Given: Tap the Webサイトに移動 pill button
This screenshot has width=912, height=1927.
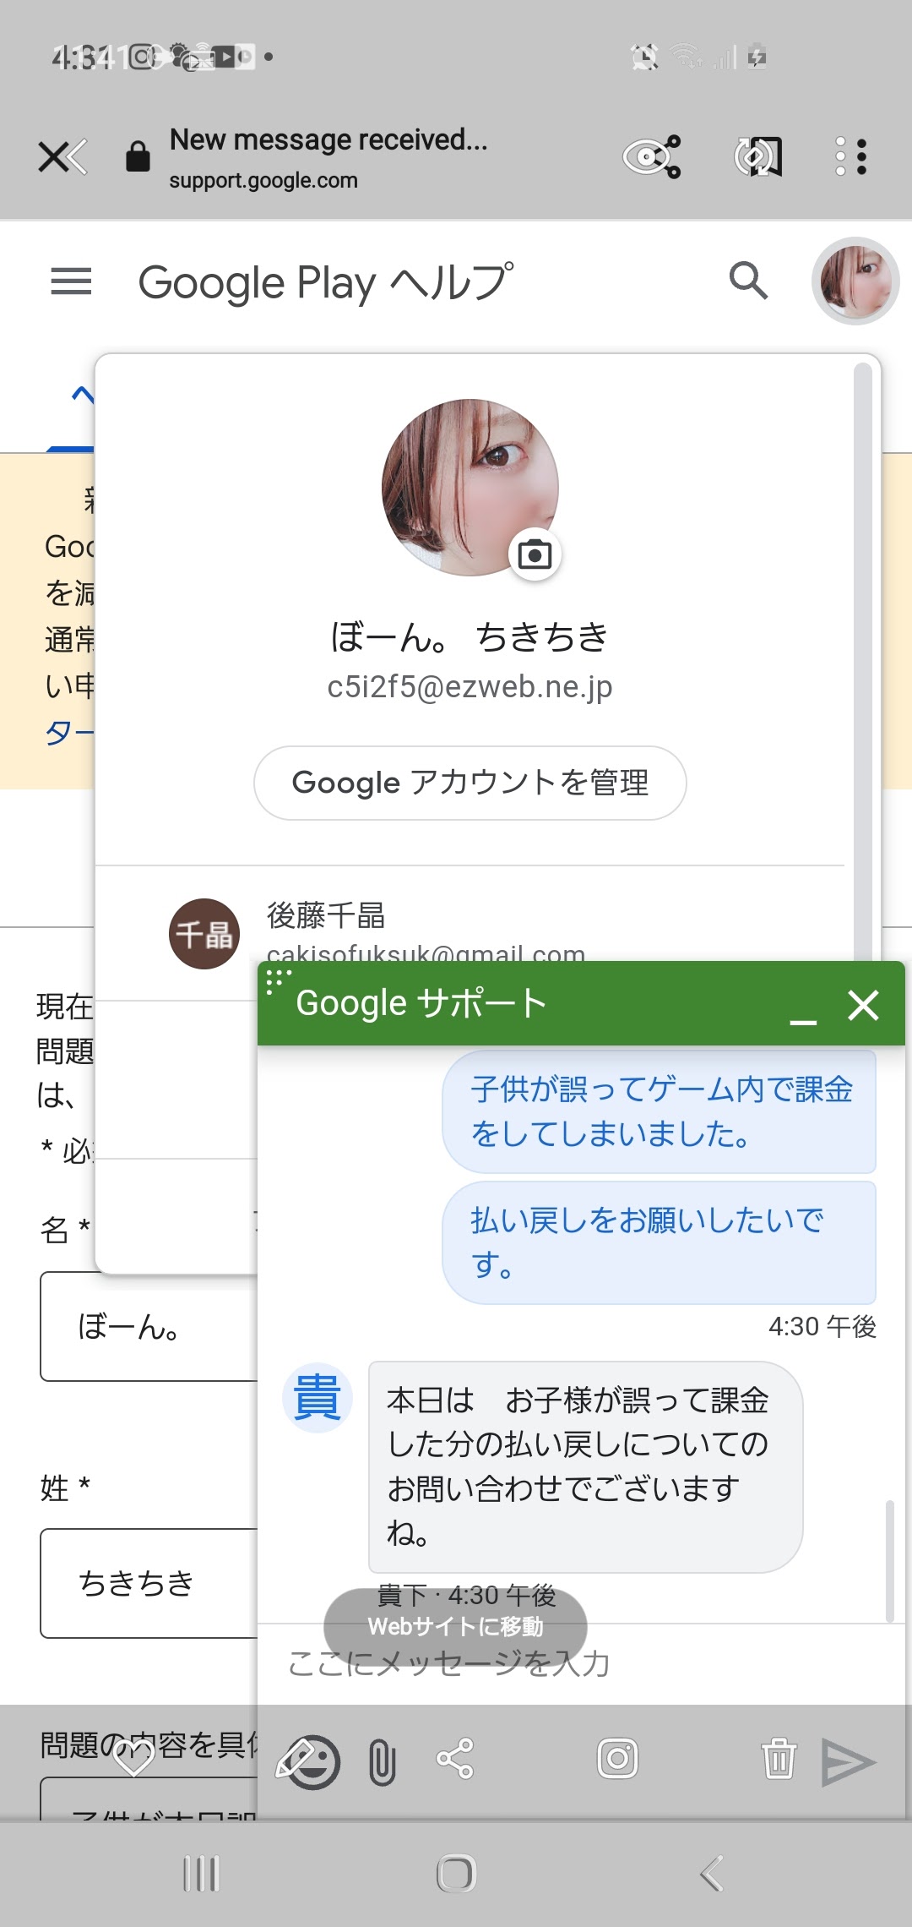Looking at the screenshot, I should [455, 1626].
